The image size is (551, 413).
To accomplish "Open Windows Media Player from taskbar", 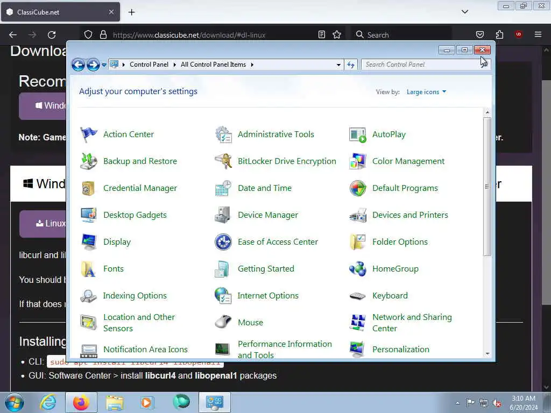I will [146, 402].
